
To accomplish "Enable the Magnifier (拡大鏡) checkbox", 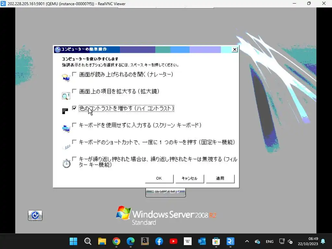I will click(x=74, y=91).
